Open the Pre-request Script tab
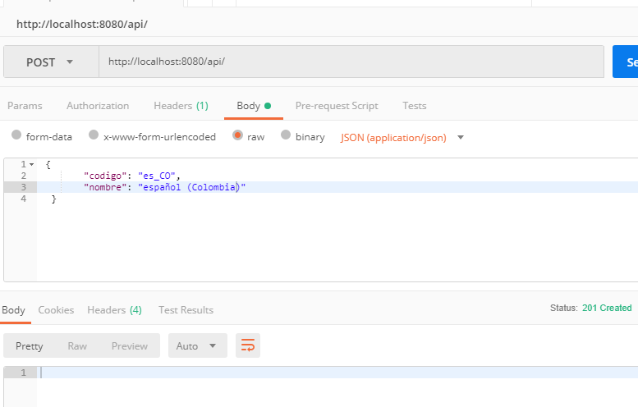 click(x=337, y=106)
